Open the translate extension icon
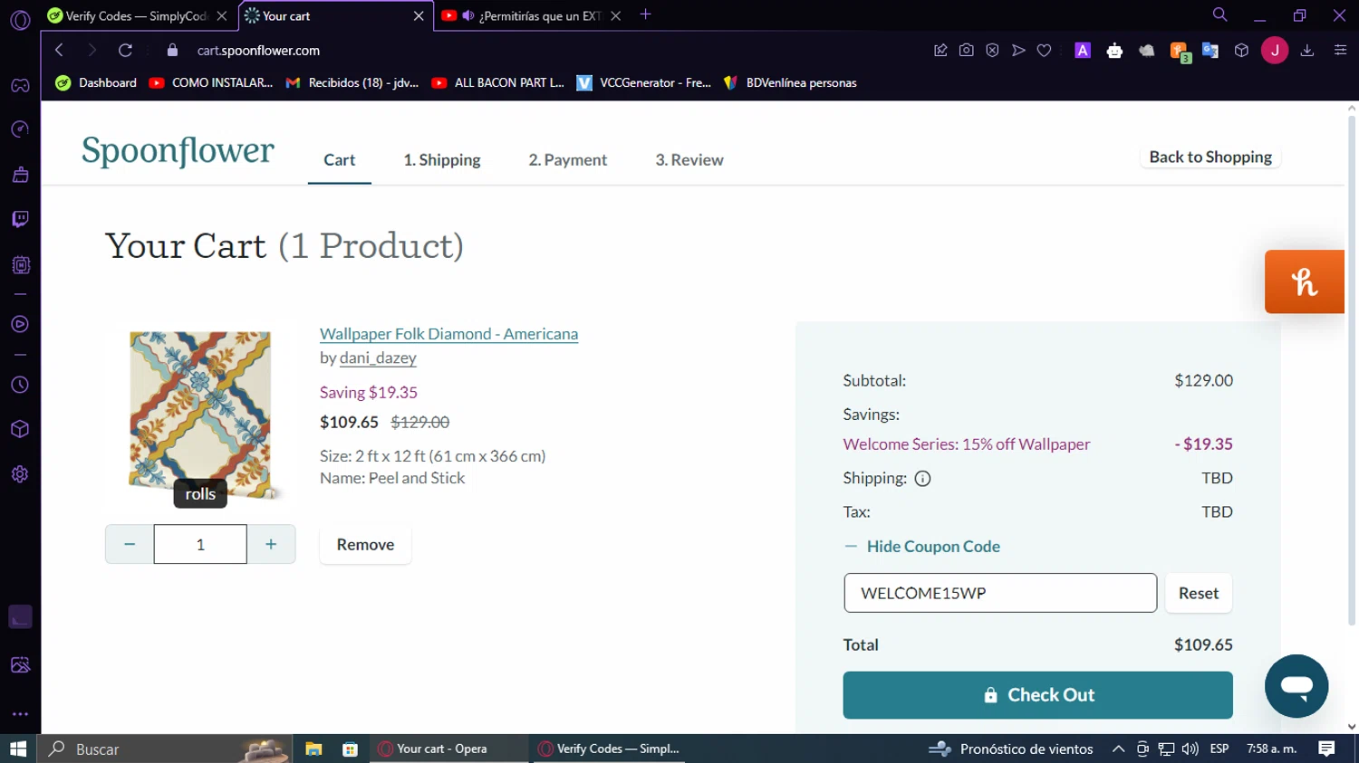The width and height of the screenshot is (1359, 763). (x=1210, y=51)
